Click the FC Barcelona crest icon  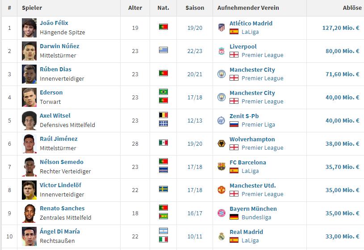(222, 167)
